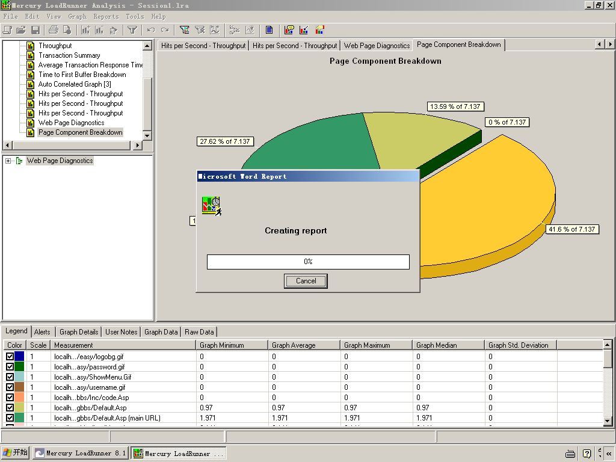The width and height of the screenshot is (616, 462).
Task: Click the Graph Average column header
Action: click(x=304, y=345)
